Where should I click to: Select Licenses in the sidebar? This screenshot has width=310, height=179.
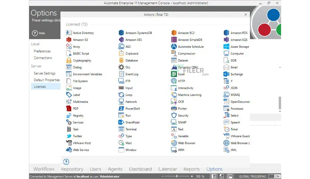46,87
